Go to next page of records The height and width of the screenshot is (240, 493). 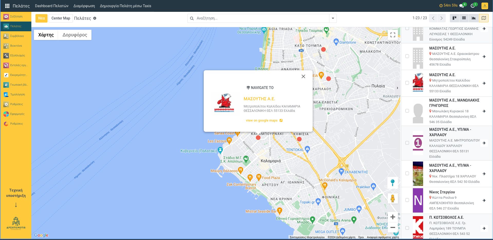point(442,18)
